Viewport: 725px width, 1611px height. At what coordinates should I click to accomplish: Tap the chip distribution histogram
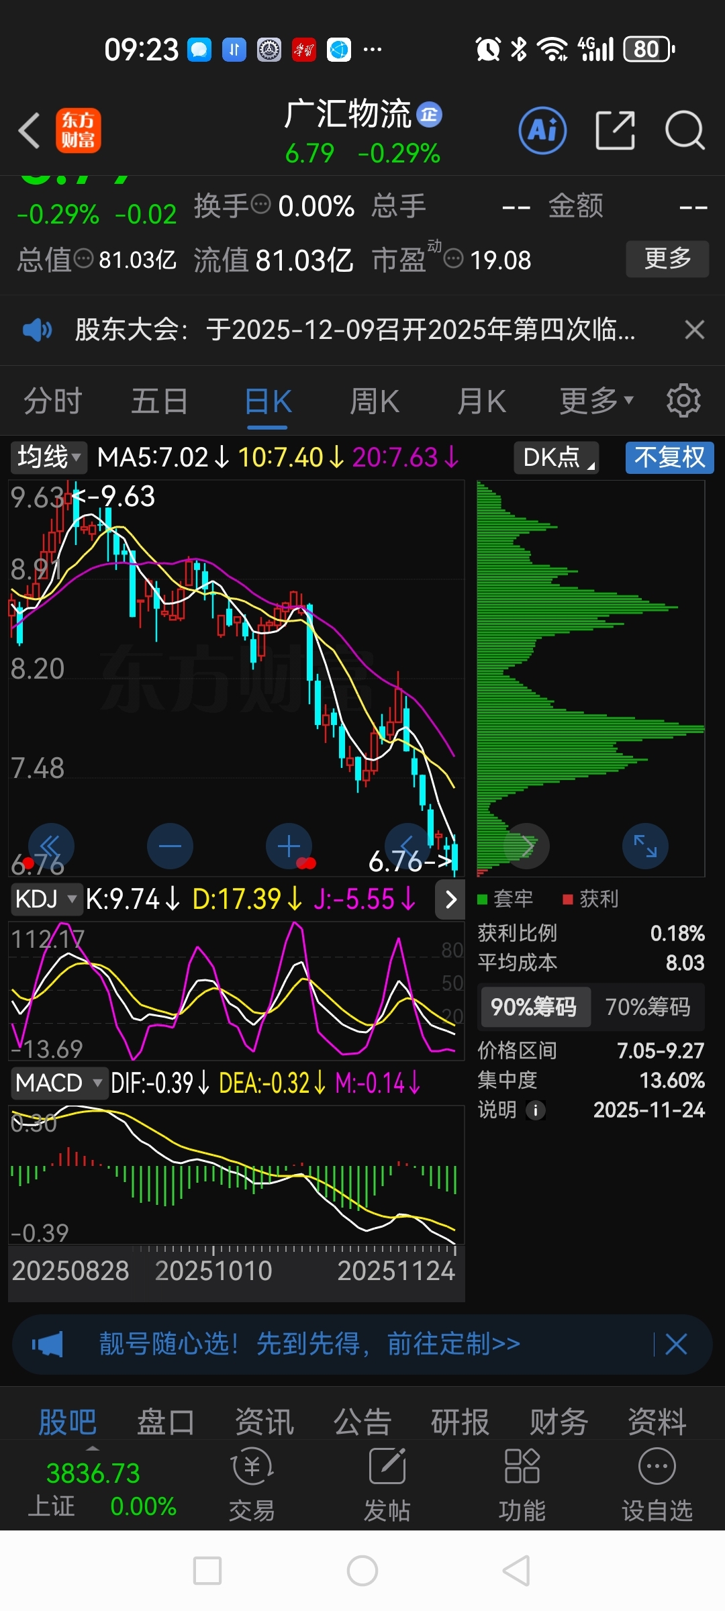[x=591, y=678]
